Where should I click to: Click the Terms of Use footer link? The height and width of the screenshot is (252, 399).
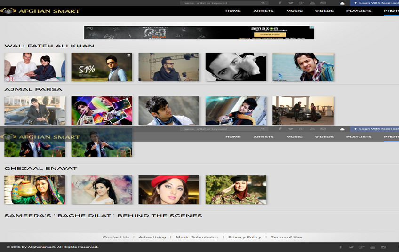(286, 237)
